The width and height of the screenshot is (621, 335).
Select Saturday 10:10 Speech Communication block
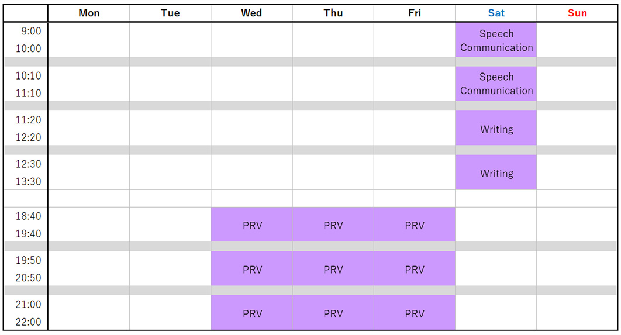coord(496,84)
